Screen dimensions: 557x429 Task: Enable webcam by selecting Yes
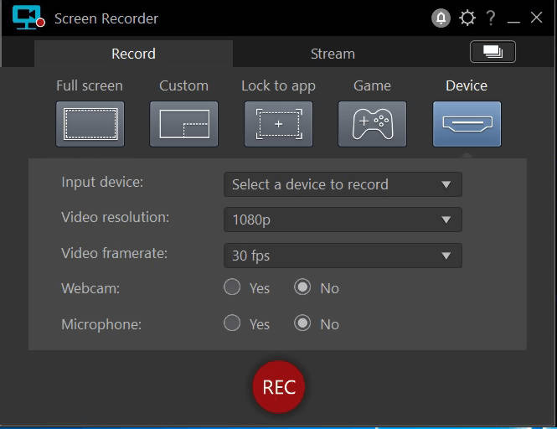point(232,287)
